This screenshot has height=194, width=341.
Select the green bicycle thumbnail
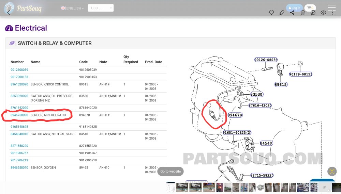[228, 188]
